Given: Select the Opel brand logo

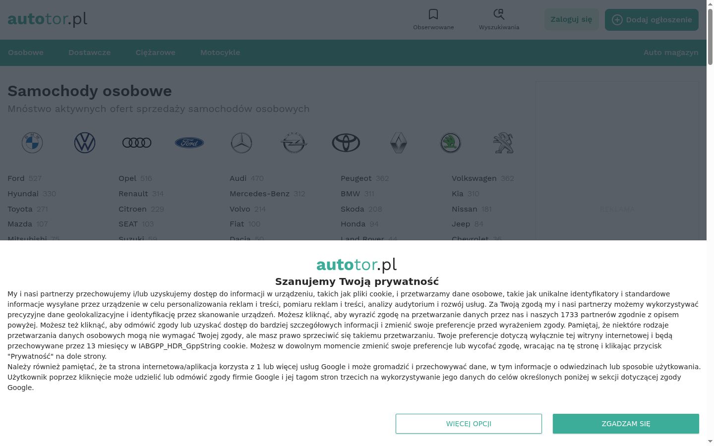Looking at the screenshot, I should [294, 143].
